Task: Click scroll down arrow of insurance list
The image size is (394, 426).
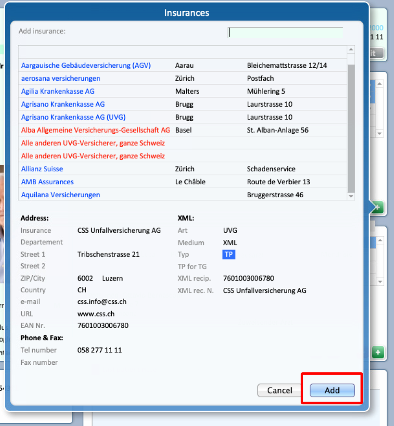Action: point(351,196)
